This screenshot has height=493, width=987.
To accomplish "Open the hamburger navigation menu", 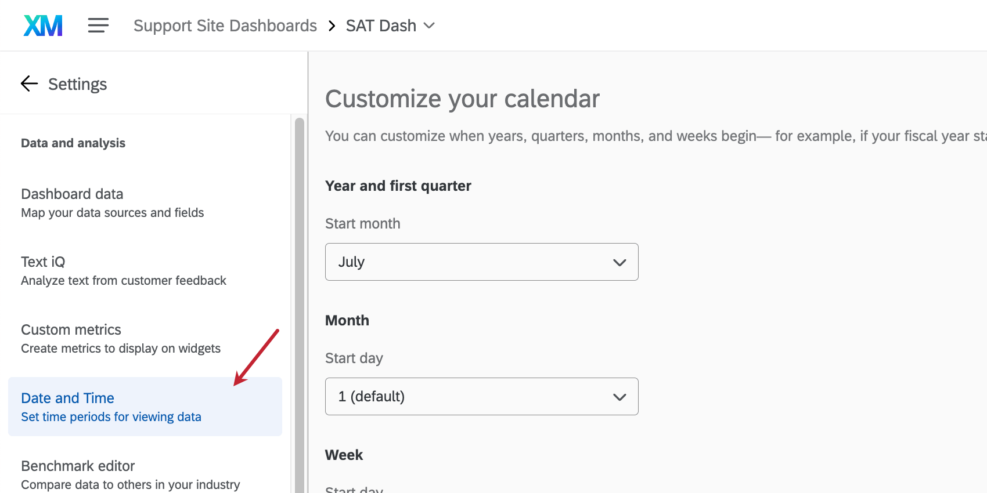I will click(x=98, y=25).
